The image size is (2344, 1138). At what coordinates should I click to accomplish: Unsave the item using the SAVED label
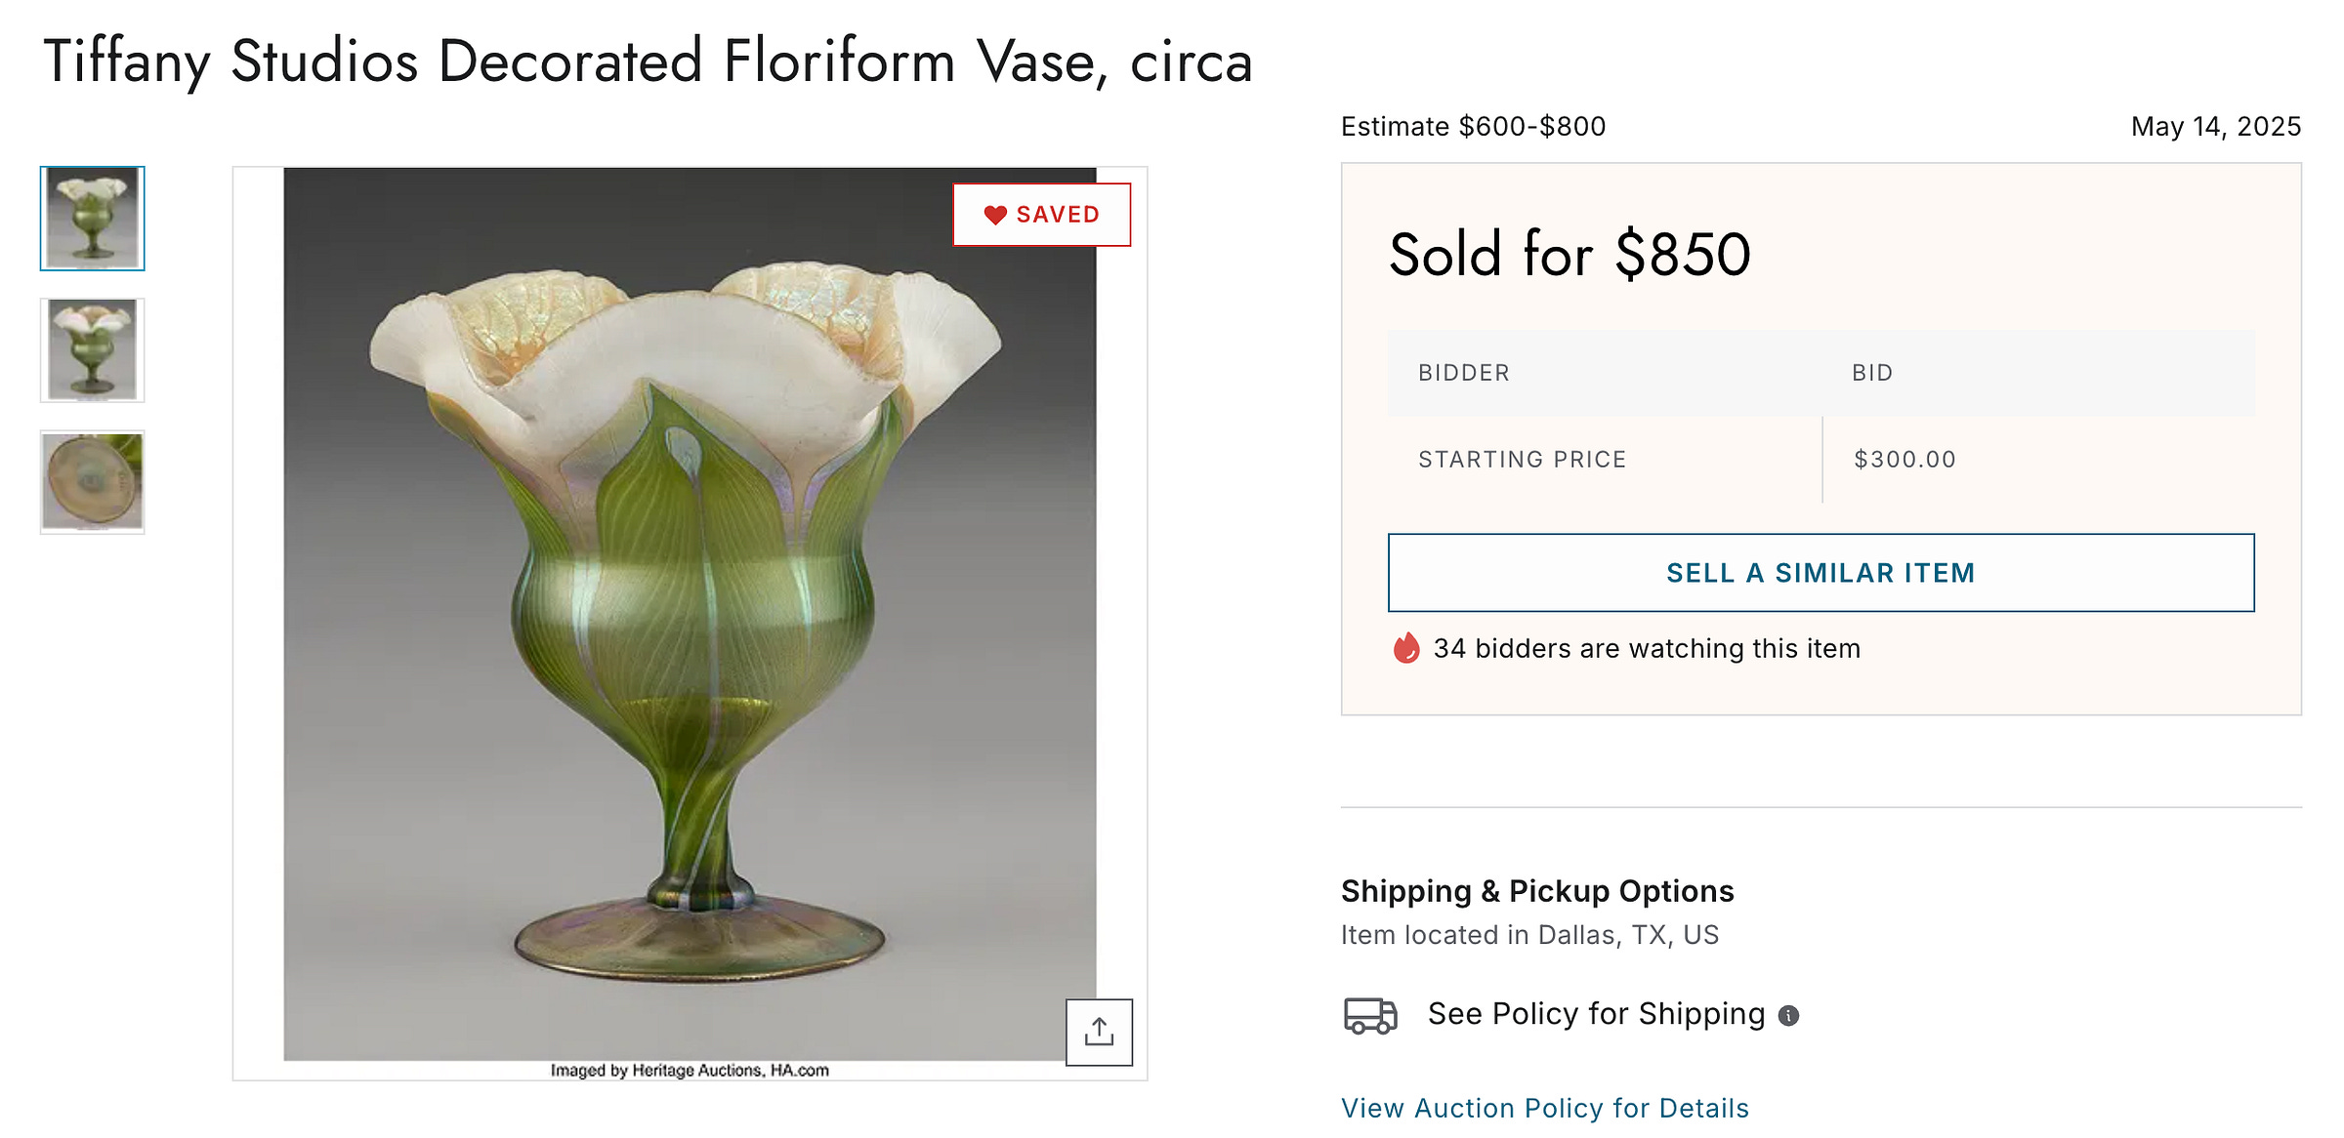pyautogui.click(x=1058, y=215)
